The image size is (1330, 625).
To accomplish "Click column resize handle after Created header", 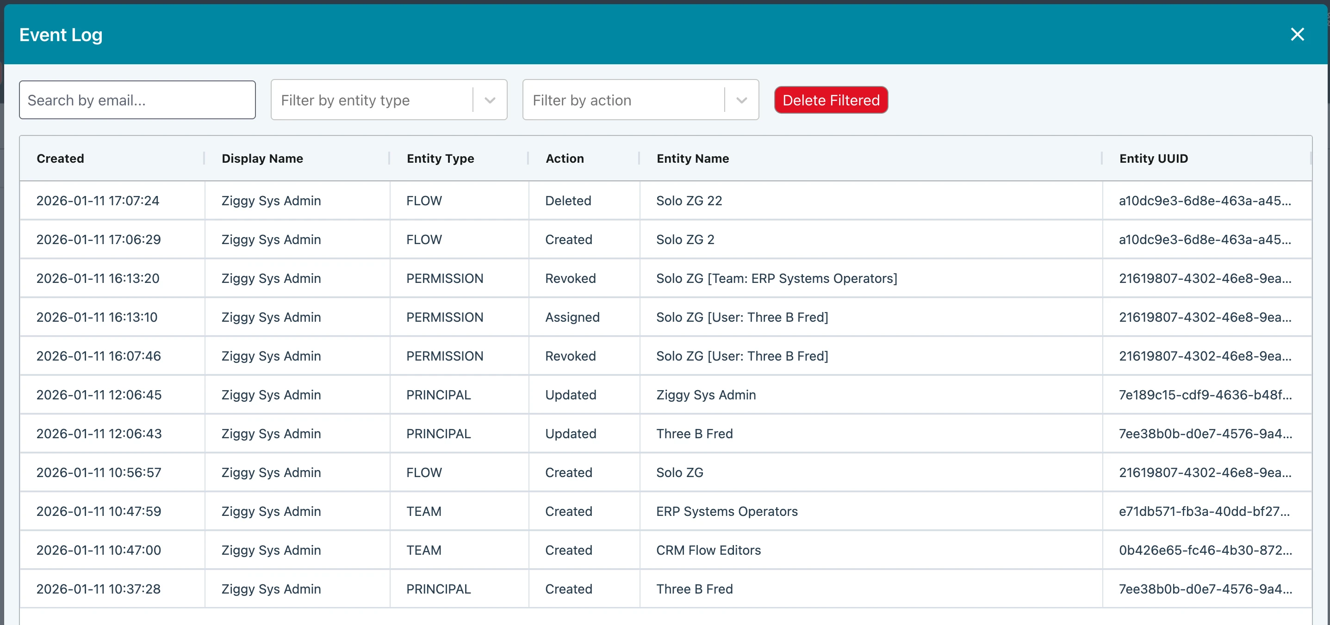I will pyautogui.click(x=205, y=158).
